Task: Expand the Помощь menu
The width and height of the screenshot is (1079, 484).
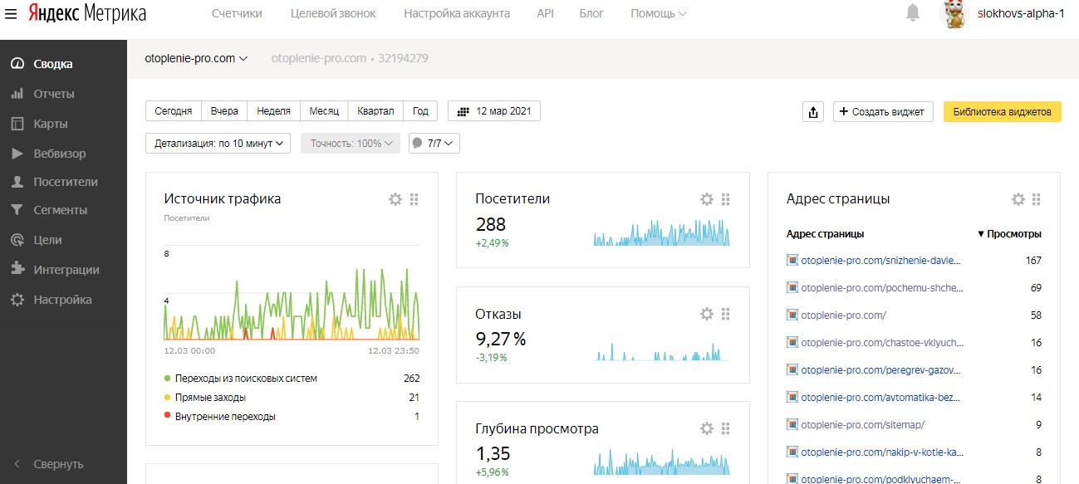Action: click(x=659, y=13)
